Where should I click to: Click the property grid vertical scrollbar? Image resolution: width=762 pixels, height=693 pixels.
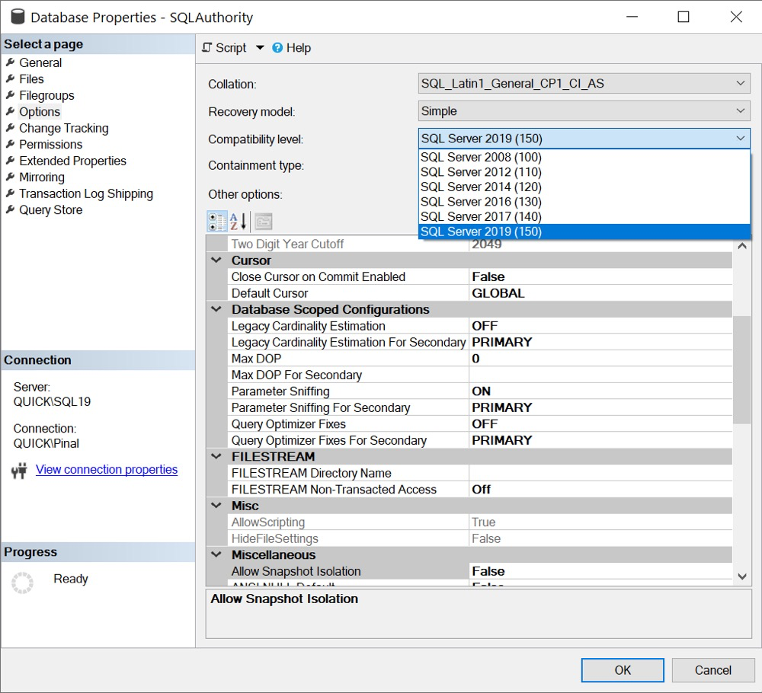pos(742,369)
